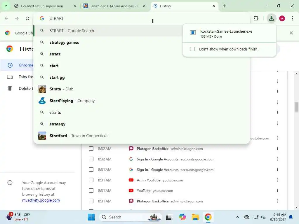This screenshot has height=224, width=299.
Task: Check the 8:31 AM Sign In entry
Action: [x=91, y=169]
